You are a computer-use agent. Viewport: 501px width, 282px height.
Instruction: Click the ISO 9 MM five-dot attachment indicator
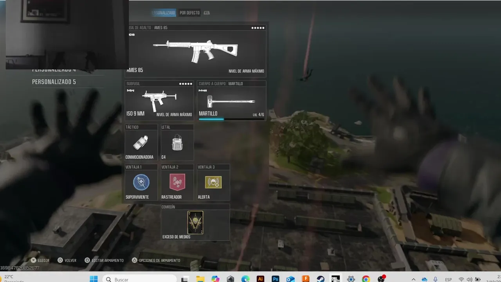pos(186,84)
